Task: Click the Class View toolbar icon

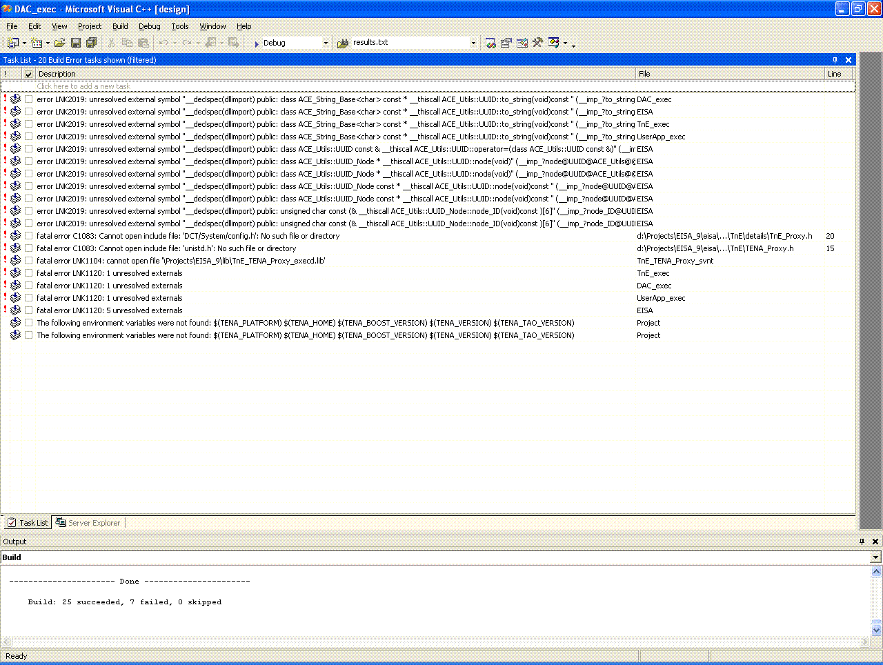Action: coord(554,43)
